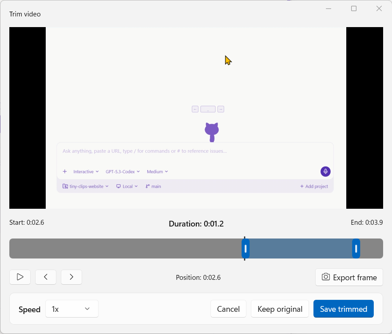Screen dimensions: 392x334
Task: Click the main branch label
Action: [x=153, y=187]
